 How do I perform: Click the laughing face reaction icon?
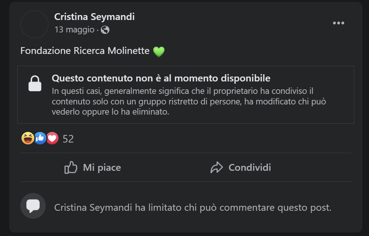[28, 139]
